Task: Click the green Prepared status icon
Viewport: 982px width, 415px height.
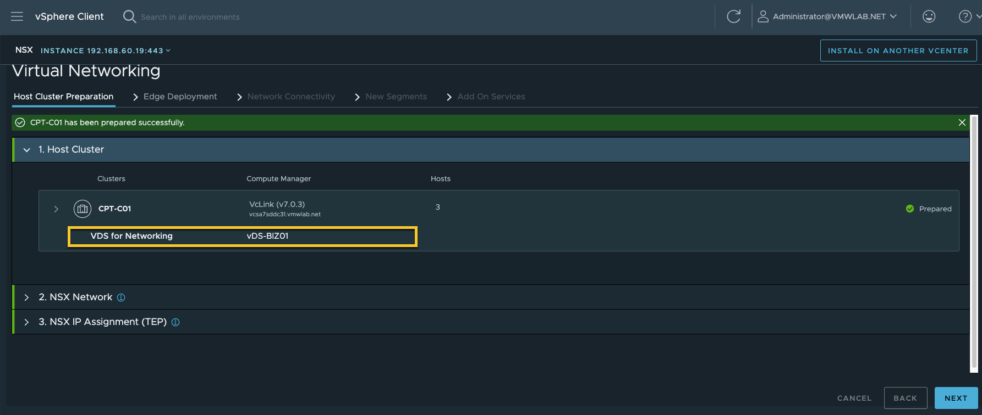Action: point(910,209)
